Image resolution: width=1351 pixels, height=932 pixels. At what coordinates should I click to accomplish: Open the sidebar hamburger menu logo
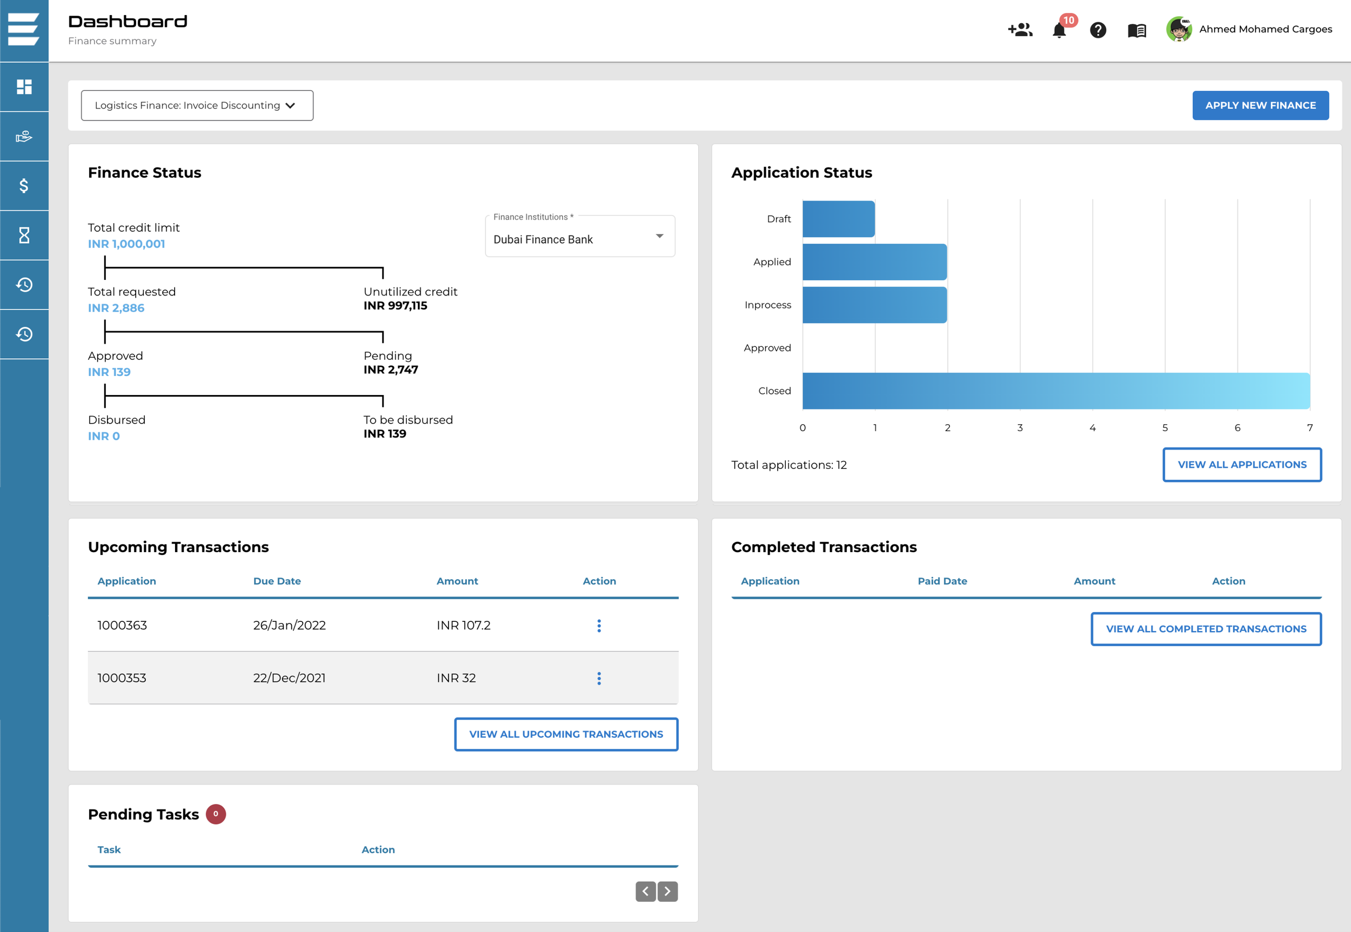pyautogui.click(x=24, y=29)
